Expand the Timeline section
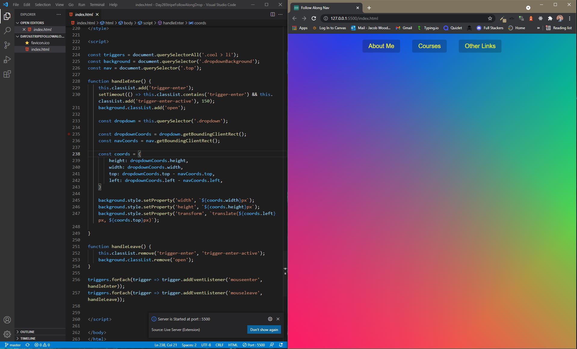The height and width of the screenshot is (349, 577). 40,338
